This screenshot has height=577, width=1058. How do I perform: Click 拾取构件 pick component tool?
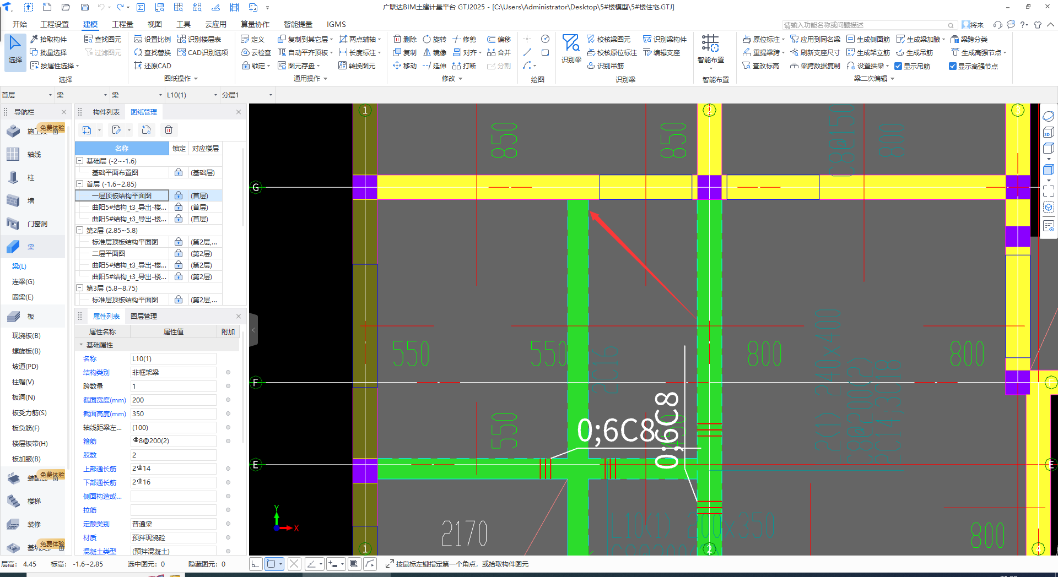tap(48, 39)
